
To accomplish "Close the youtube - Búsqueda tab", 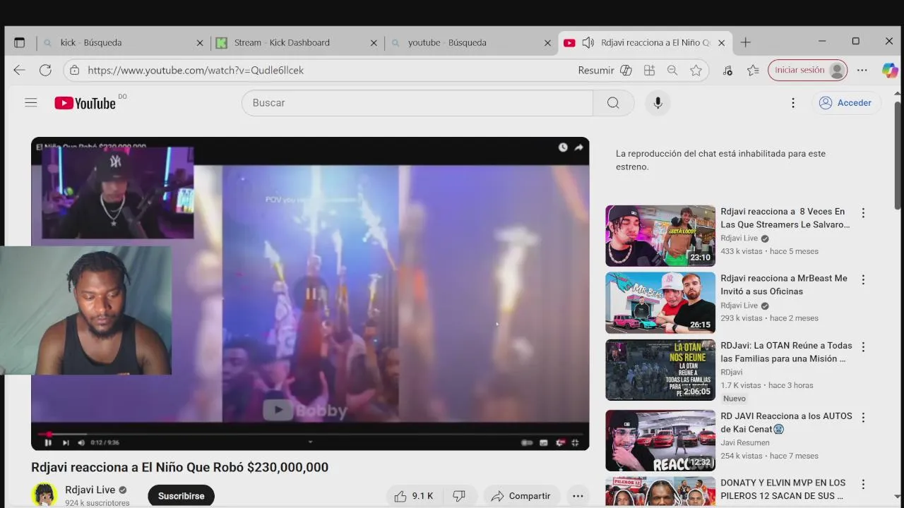I will [x=547, y=43].
